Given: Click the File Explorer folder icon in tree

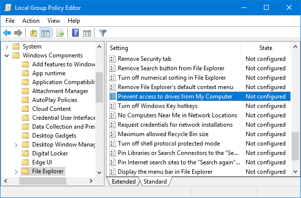Looking at the screenshot, I should pyautogui.click(x=26, y=172).
